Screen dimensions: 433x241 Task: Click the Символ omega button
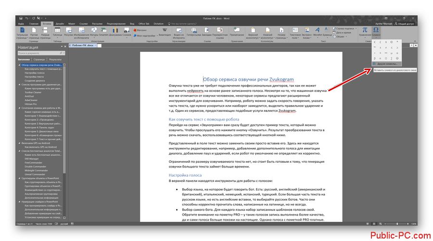(376, 32)
